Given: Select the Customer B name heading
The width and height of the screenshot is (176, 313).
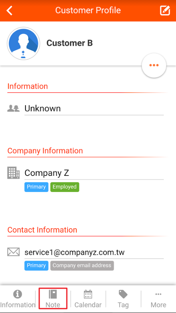Looking at the screenshot, I should click(x=70, y=43).
